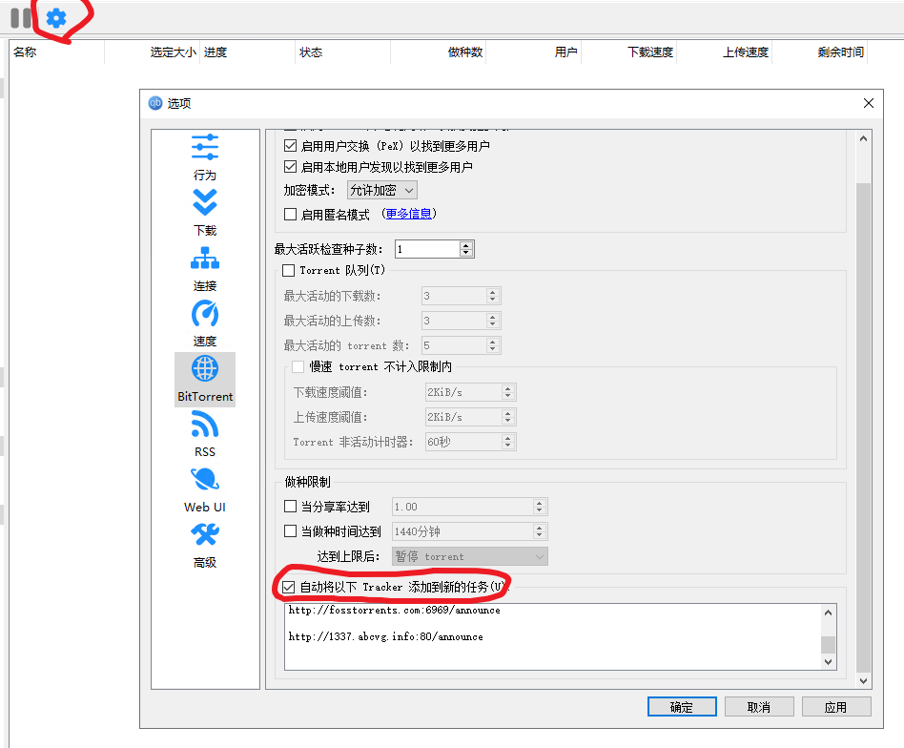Image resolution: width=904 pixels, height=748 pixels.
Task: Click the 应用 button
Action: 836,707
